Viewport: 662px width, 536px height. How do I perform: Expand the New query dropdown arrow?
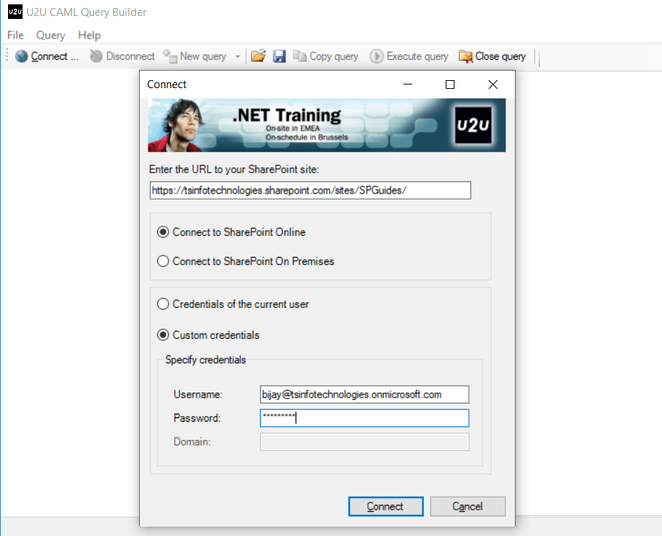237,57
